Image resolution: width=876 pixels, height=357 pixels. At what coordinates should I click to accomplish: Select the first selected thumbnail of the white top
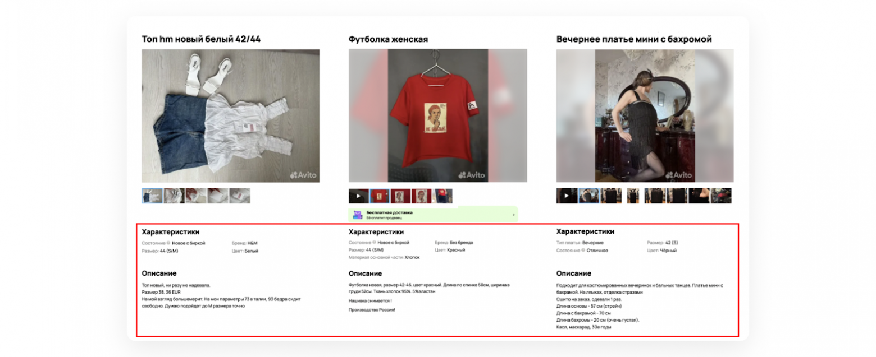click(152, 196)
